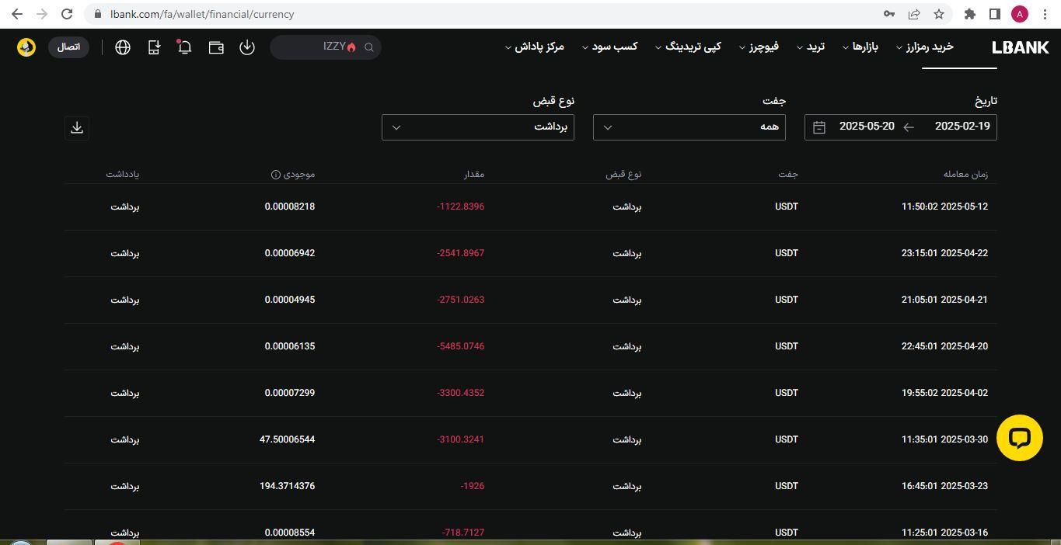The width and height of the screenshot is (1061, 545).
Task: Open the Chrome three-dot menu
Action: click(1045, 14)
